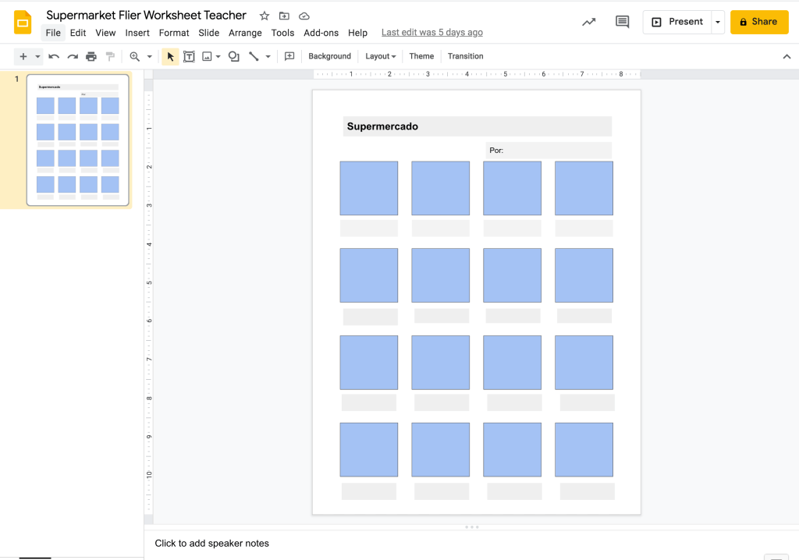Screen dimensions: 799x560
Task: Open the activity dashboard trend icon
Action: [x=589, y=22]
